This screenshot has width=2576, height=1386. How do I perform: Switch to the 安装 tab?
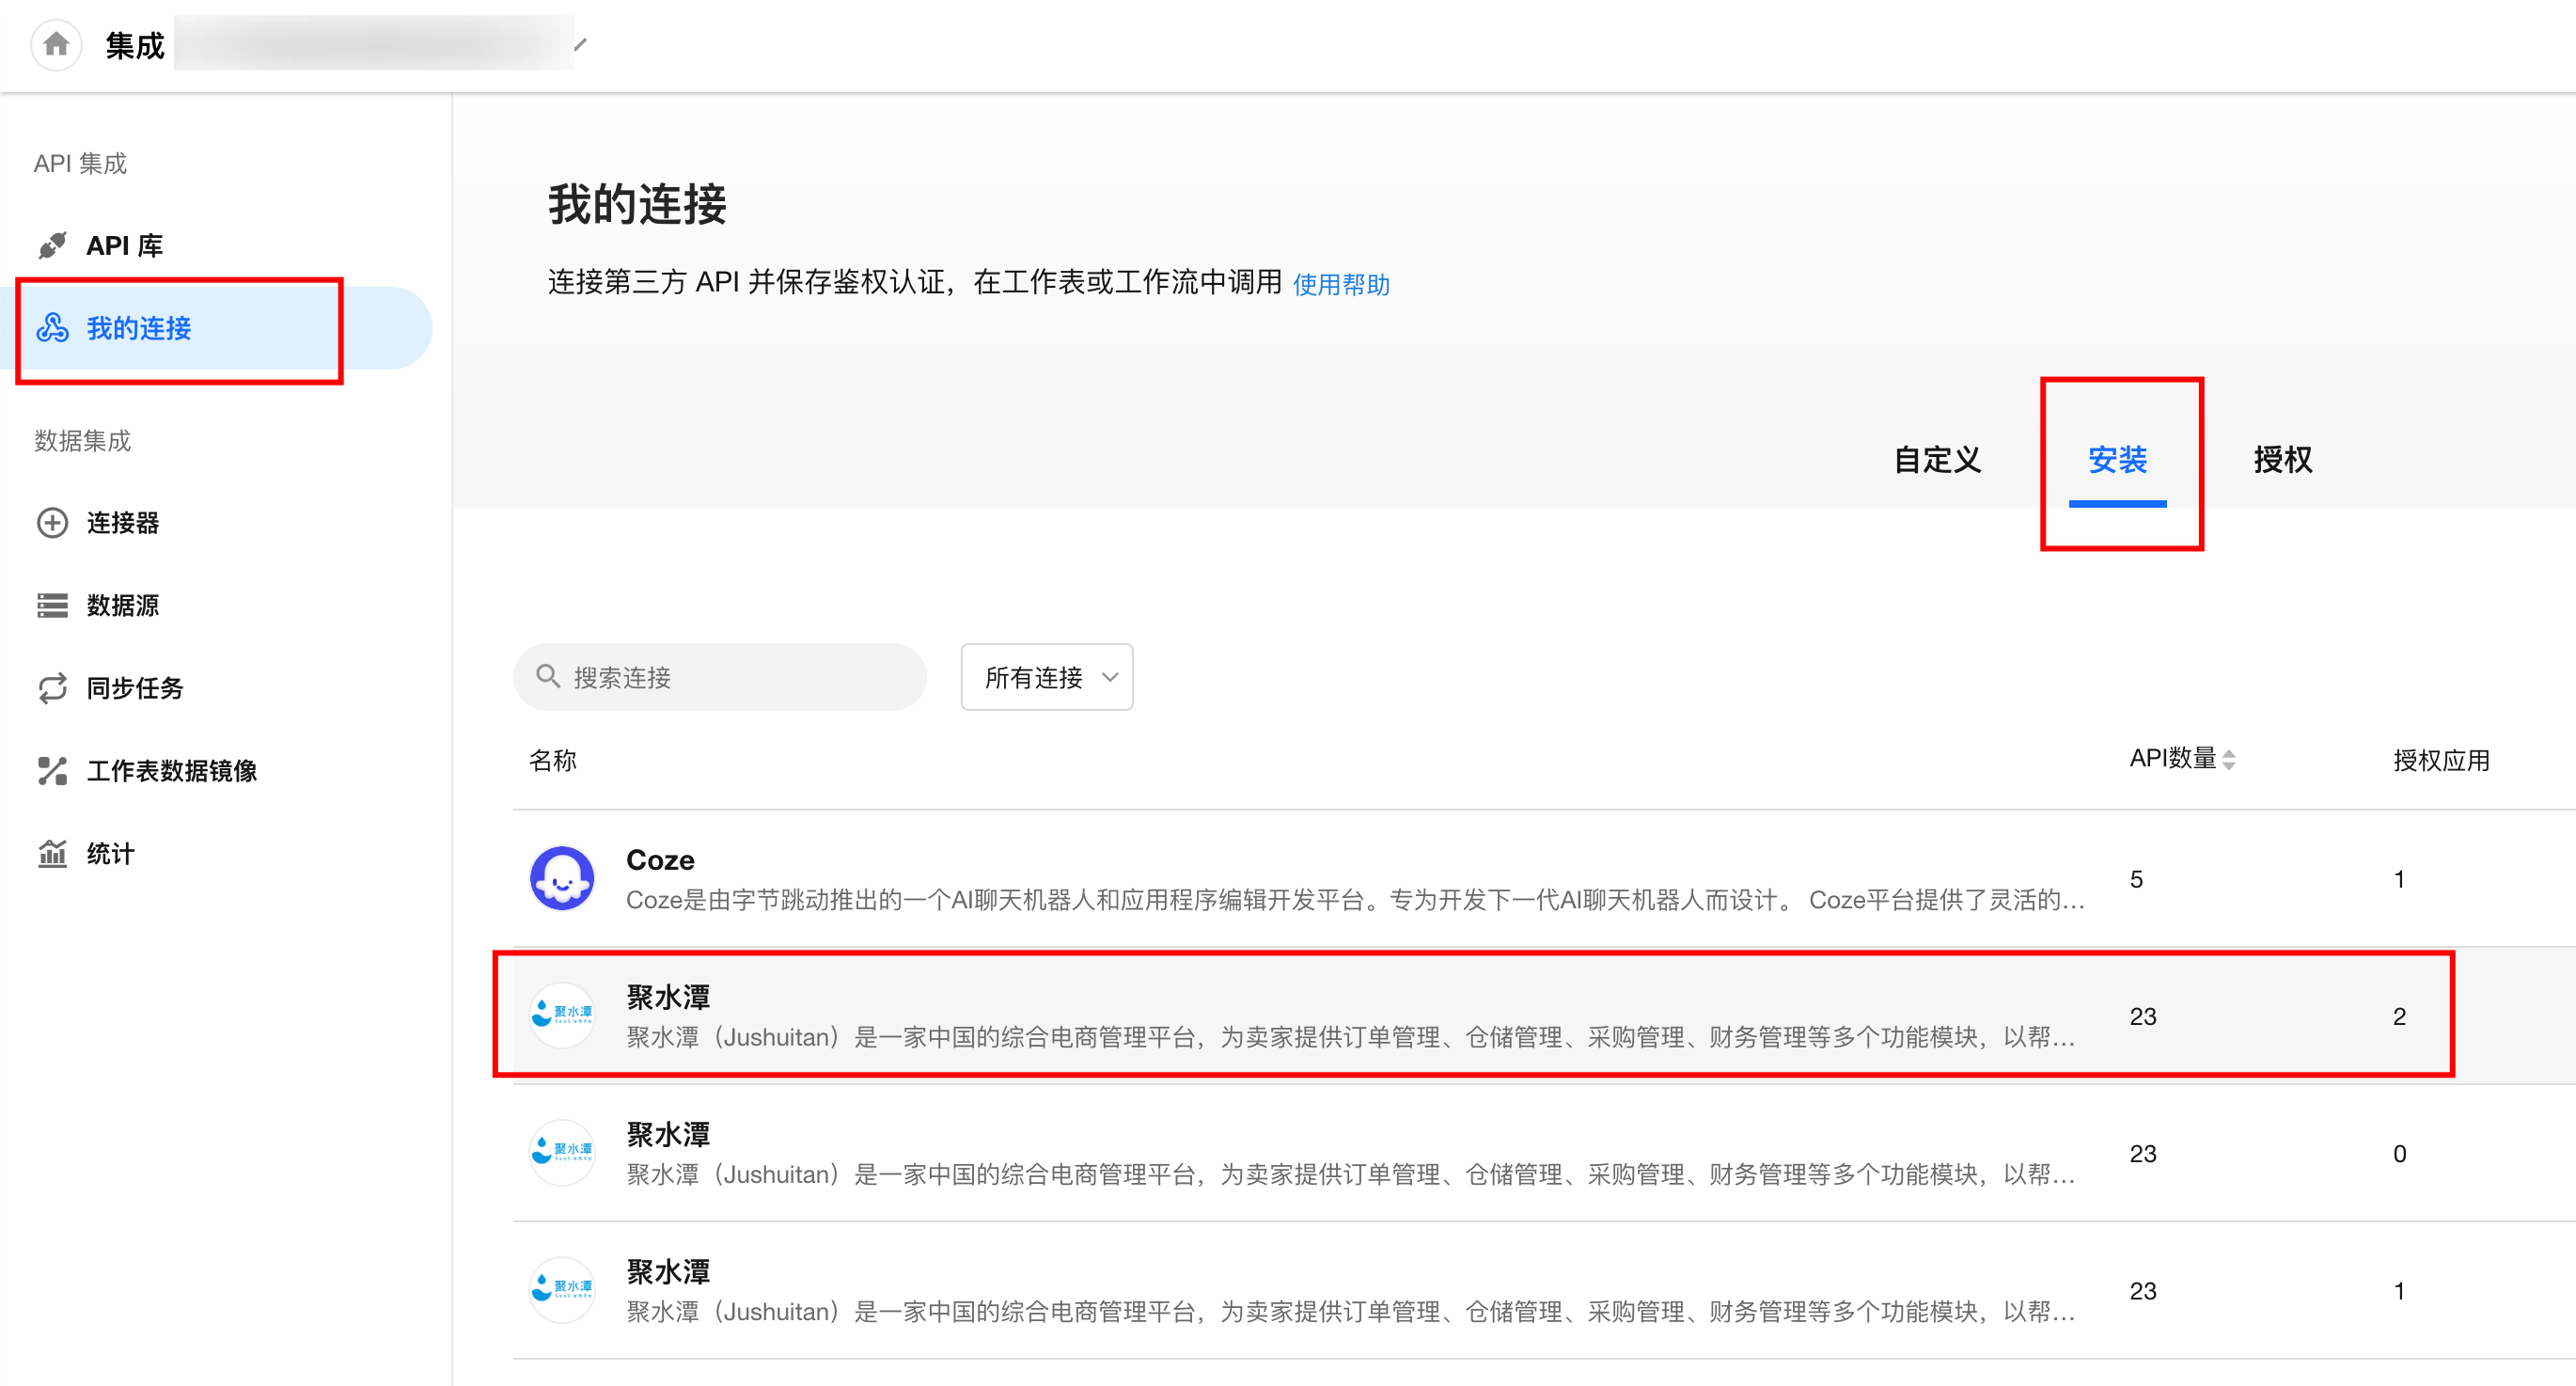pos(2117,459)
